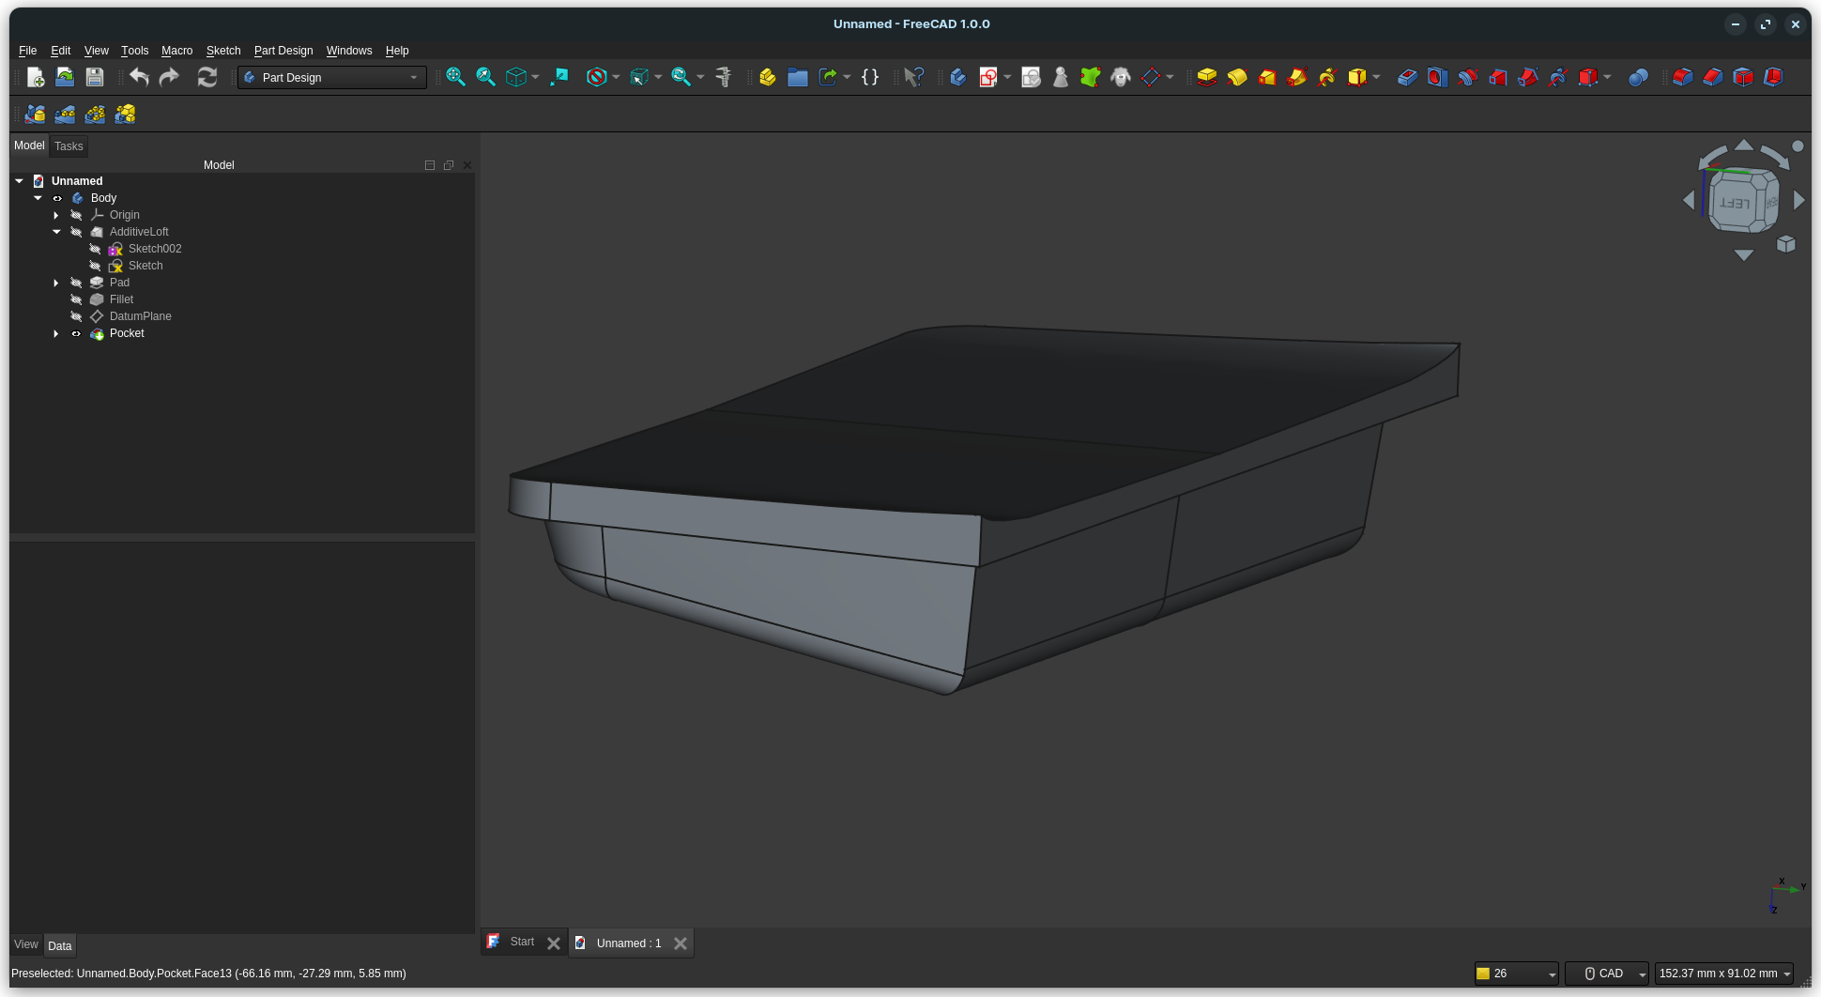Click the Fillet tool icon
Viewport: 1821px width, 997px height.
pos(1682,77)
